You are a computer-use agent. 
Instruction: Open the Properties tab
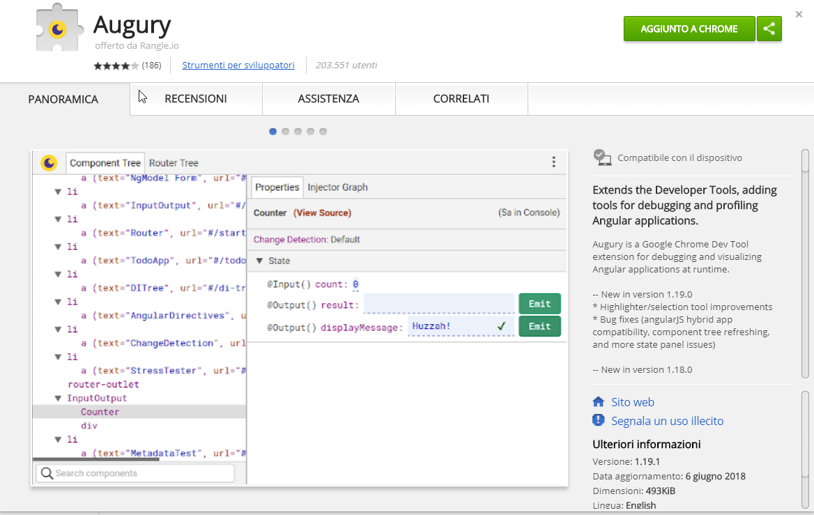pyautogui.click(x=277, y=187)
